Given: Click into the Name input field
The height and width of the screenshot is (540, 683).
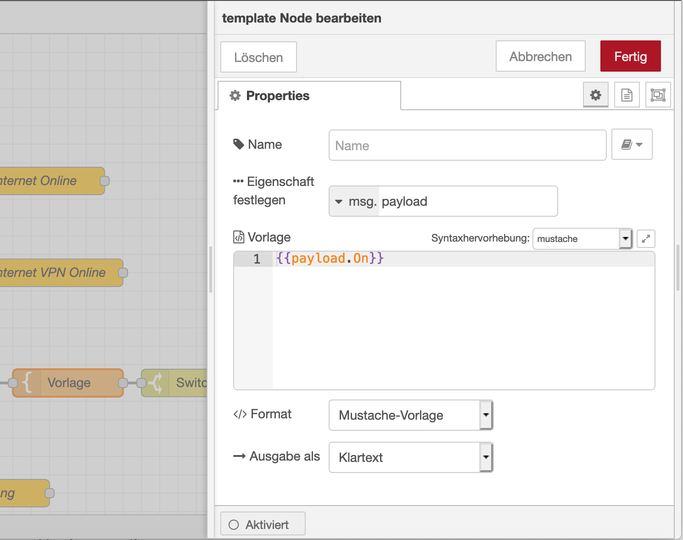Looking at the screenshot, I should (x=467, y=146).
